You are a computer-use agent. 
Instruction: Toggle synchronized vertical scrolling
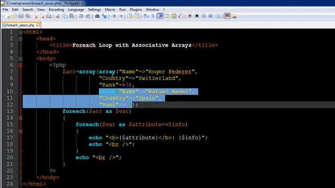130,16
